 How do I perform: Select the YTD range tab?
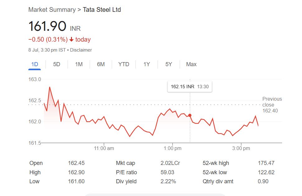[124, 64]
